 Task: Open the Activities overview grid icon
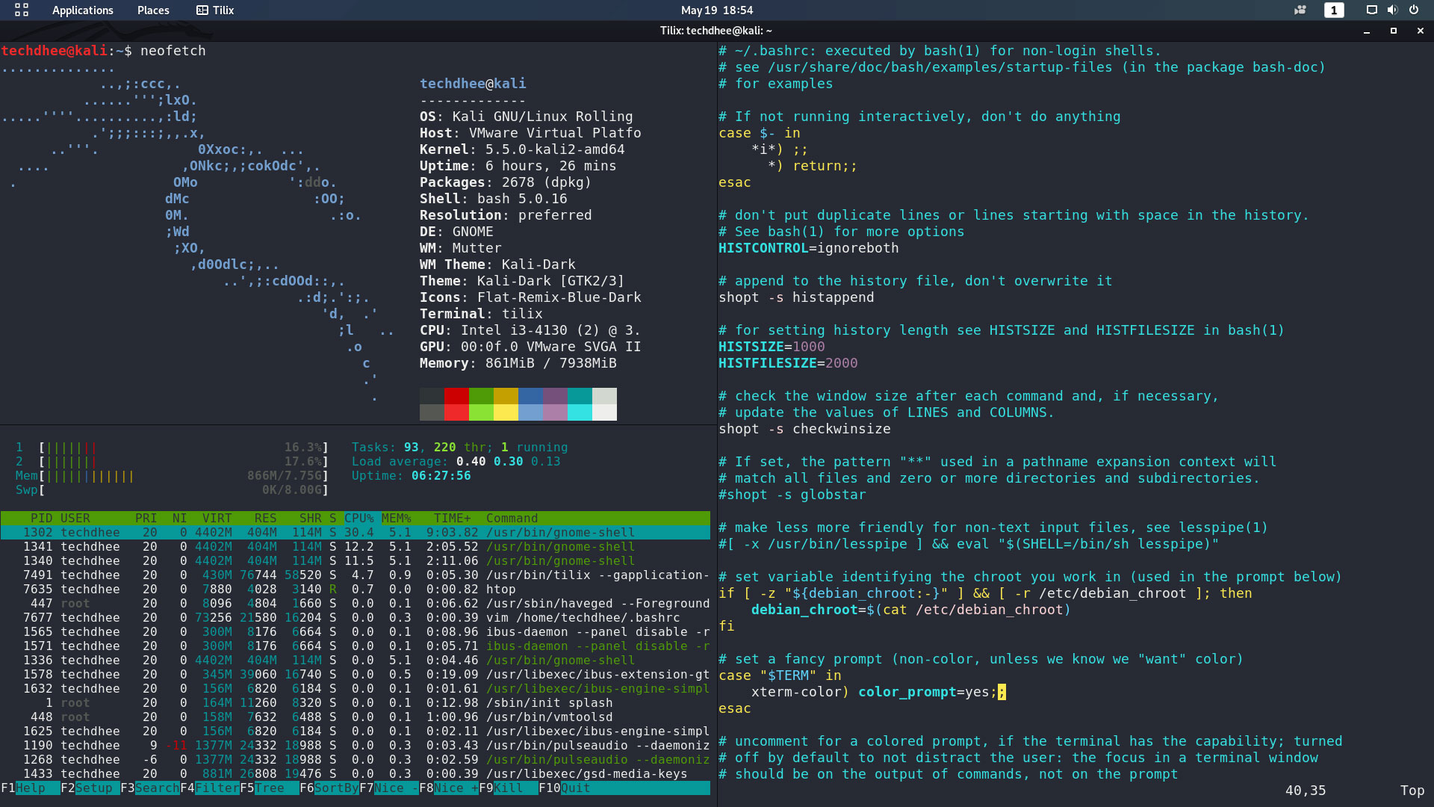pyautogui.click(x=22, y=10)
